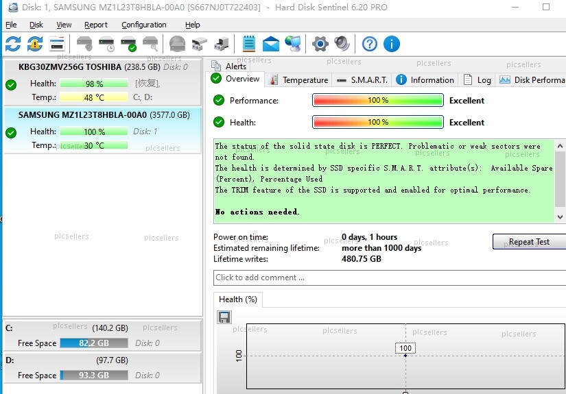Click scroll-up arrow of the status text box
Viewport: 566px width, 394px height.
[x=560, y=146]
